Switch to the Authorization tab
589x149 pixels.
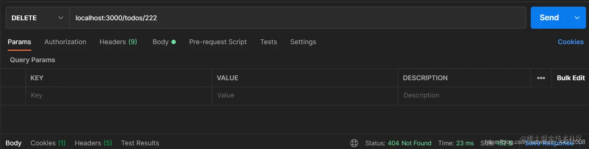click(x=65, y=42)
